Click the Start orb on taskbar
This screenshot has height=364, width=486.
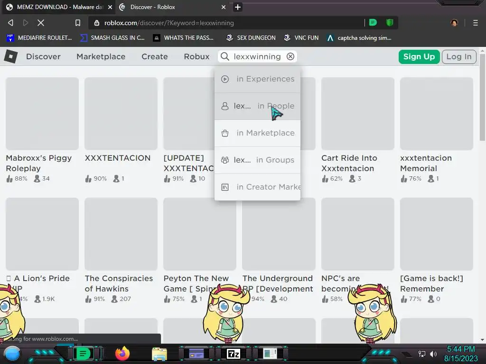[12, 354]
